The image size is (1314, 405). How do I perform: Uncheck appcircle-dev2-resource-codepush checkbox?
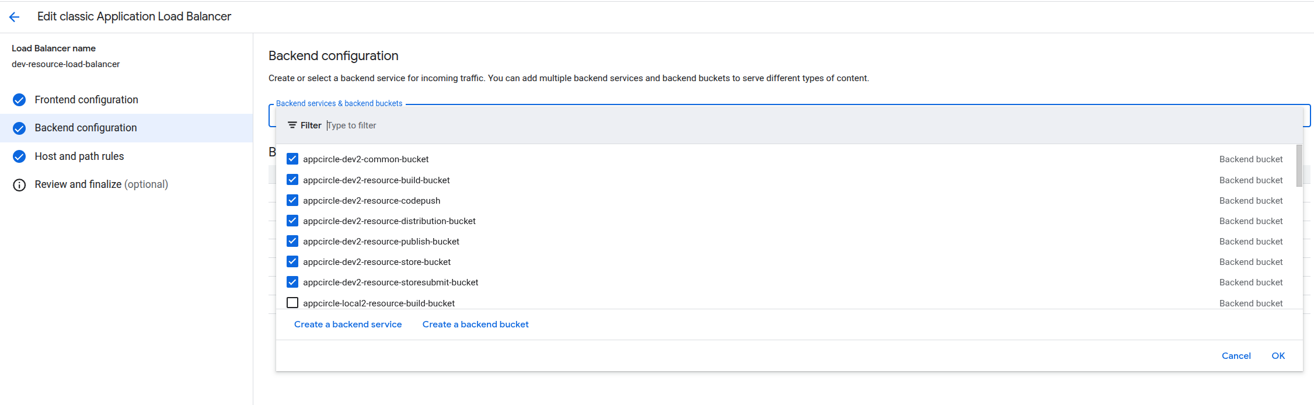click(292, 200)
